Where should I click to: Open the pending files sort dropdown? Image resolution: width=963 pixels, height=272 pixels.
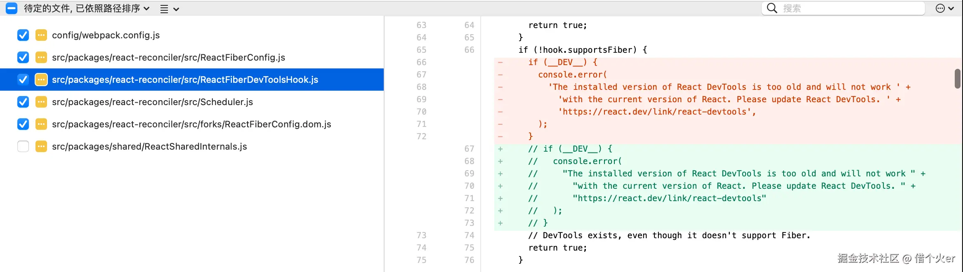(x=87, y=8)
